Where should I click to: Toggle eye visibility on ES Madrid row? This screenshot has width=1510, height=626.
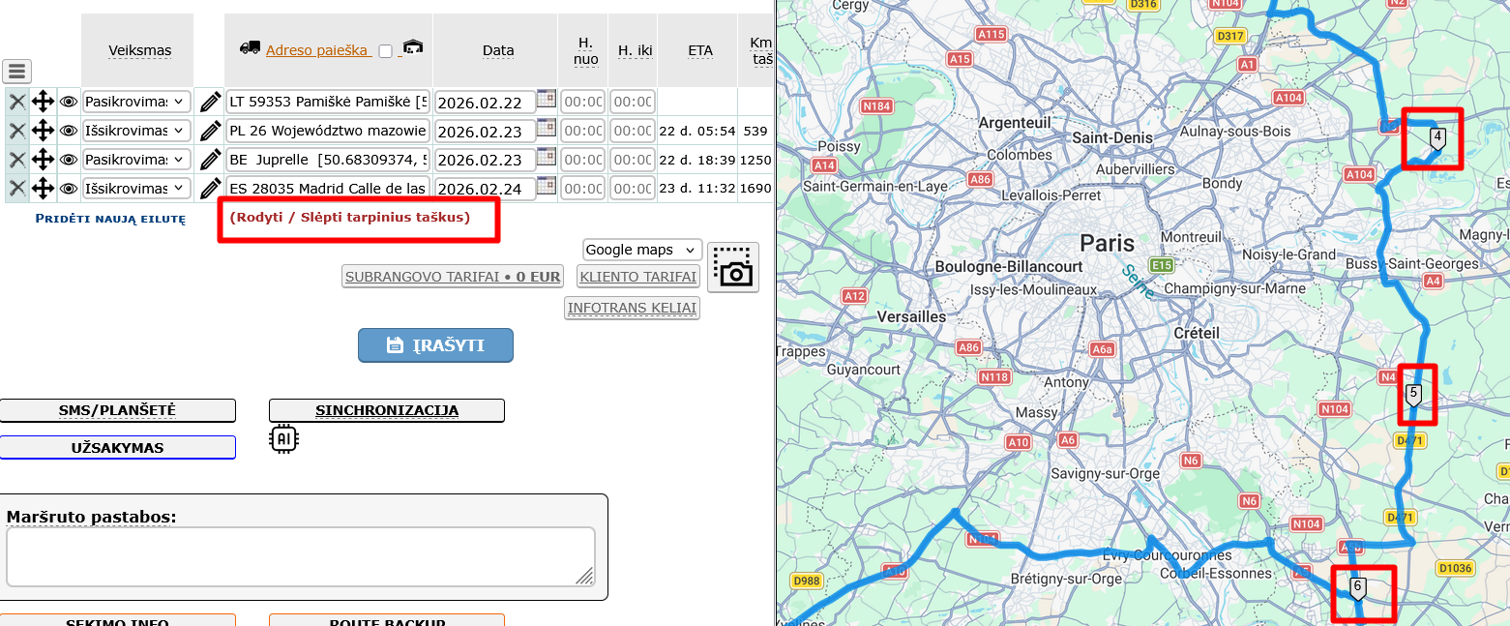pos(69,188)
